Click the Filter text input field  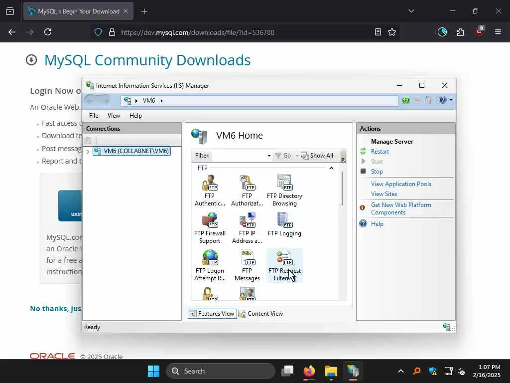[x=240, y=156]
